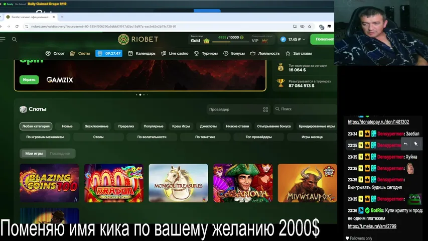Go forward in browser history
The width and height of the screenshot is (428, 241).
9,27
